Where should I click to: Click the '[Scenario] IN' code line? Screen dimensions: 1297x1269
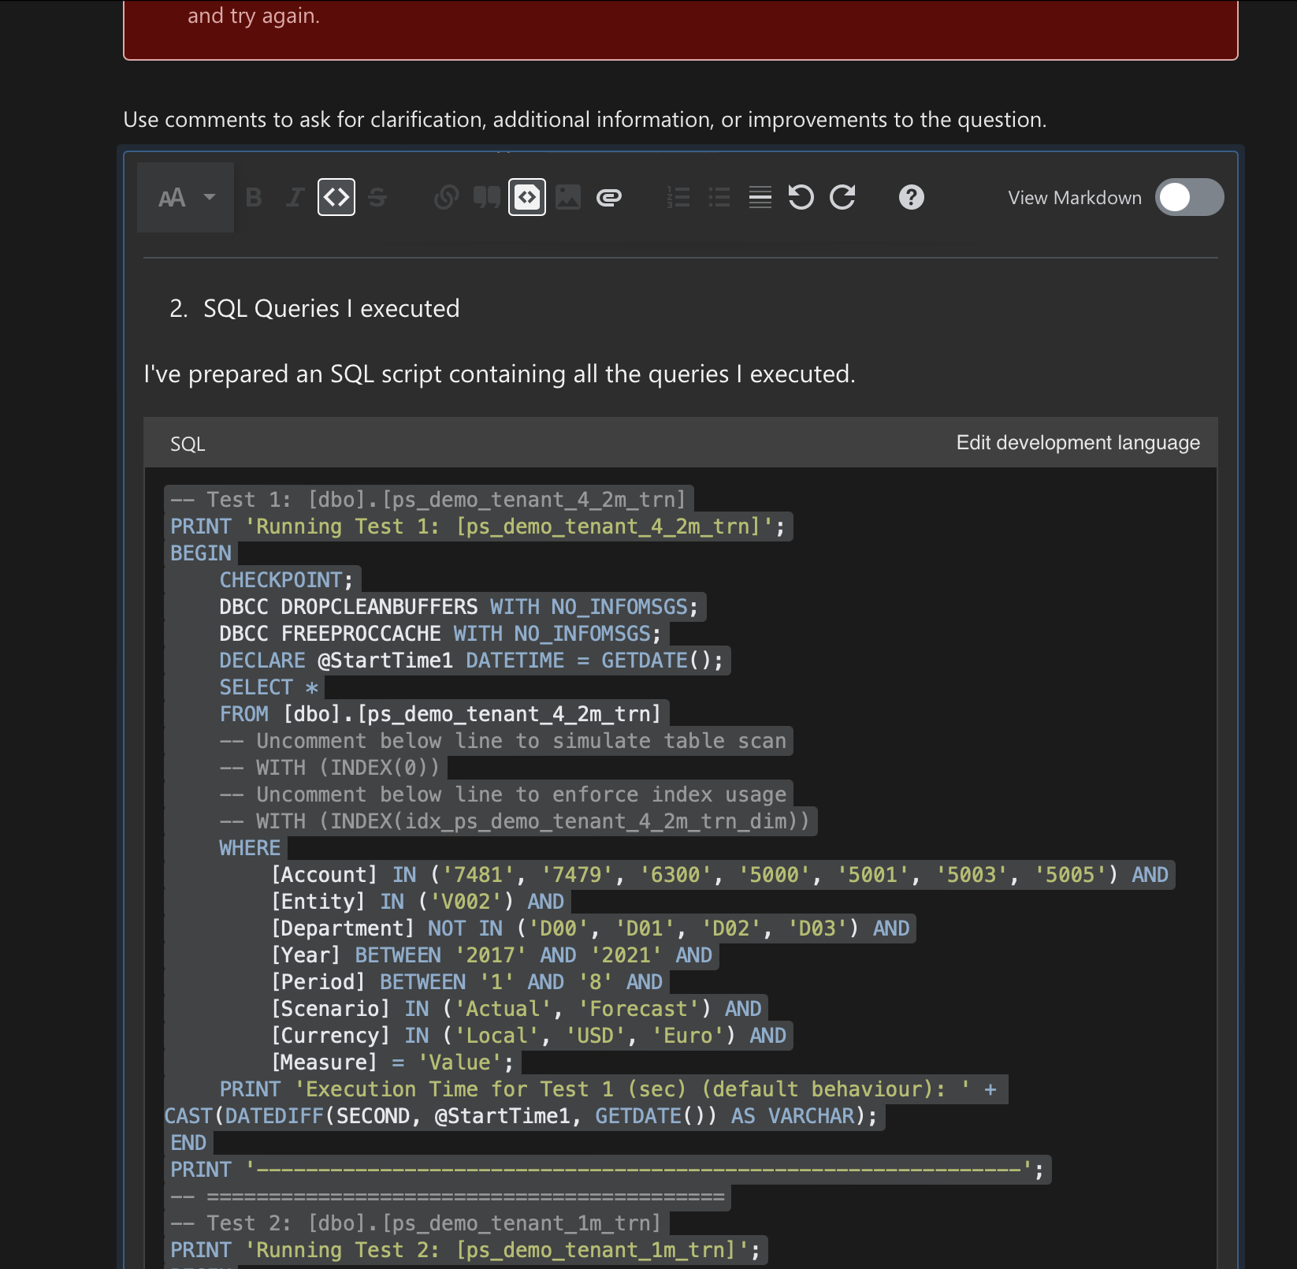pos(516,1009)
